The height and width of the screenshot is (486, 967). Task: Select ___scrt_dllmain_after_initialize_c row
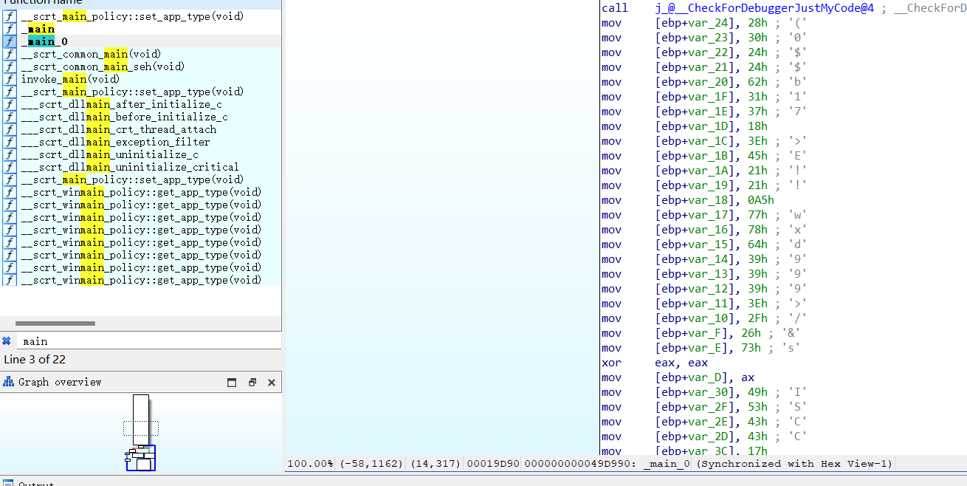(141, 104)
